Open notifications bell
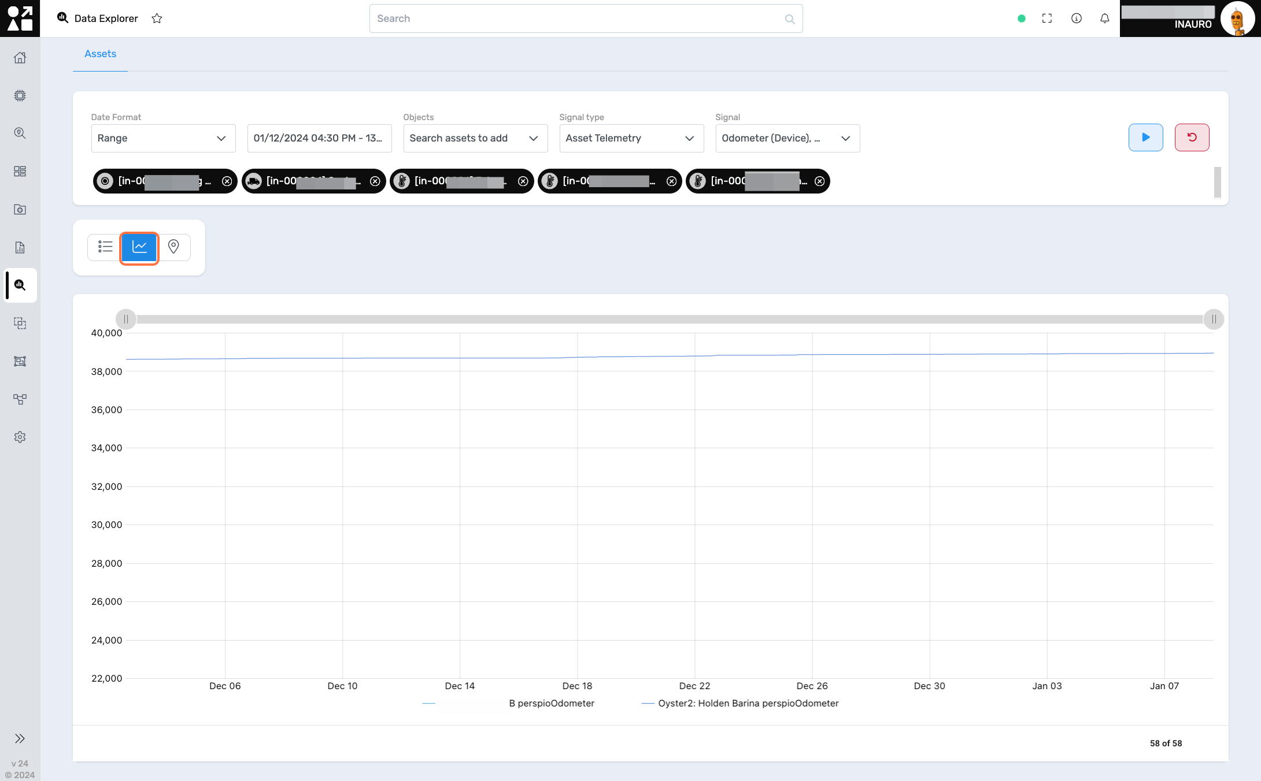This screenshot has height=781, width=1261. pyautogui.click(x=1105, y=18)
